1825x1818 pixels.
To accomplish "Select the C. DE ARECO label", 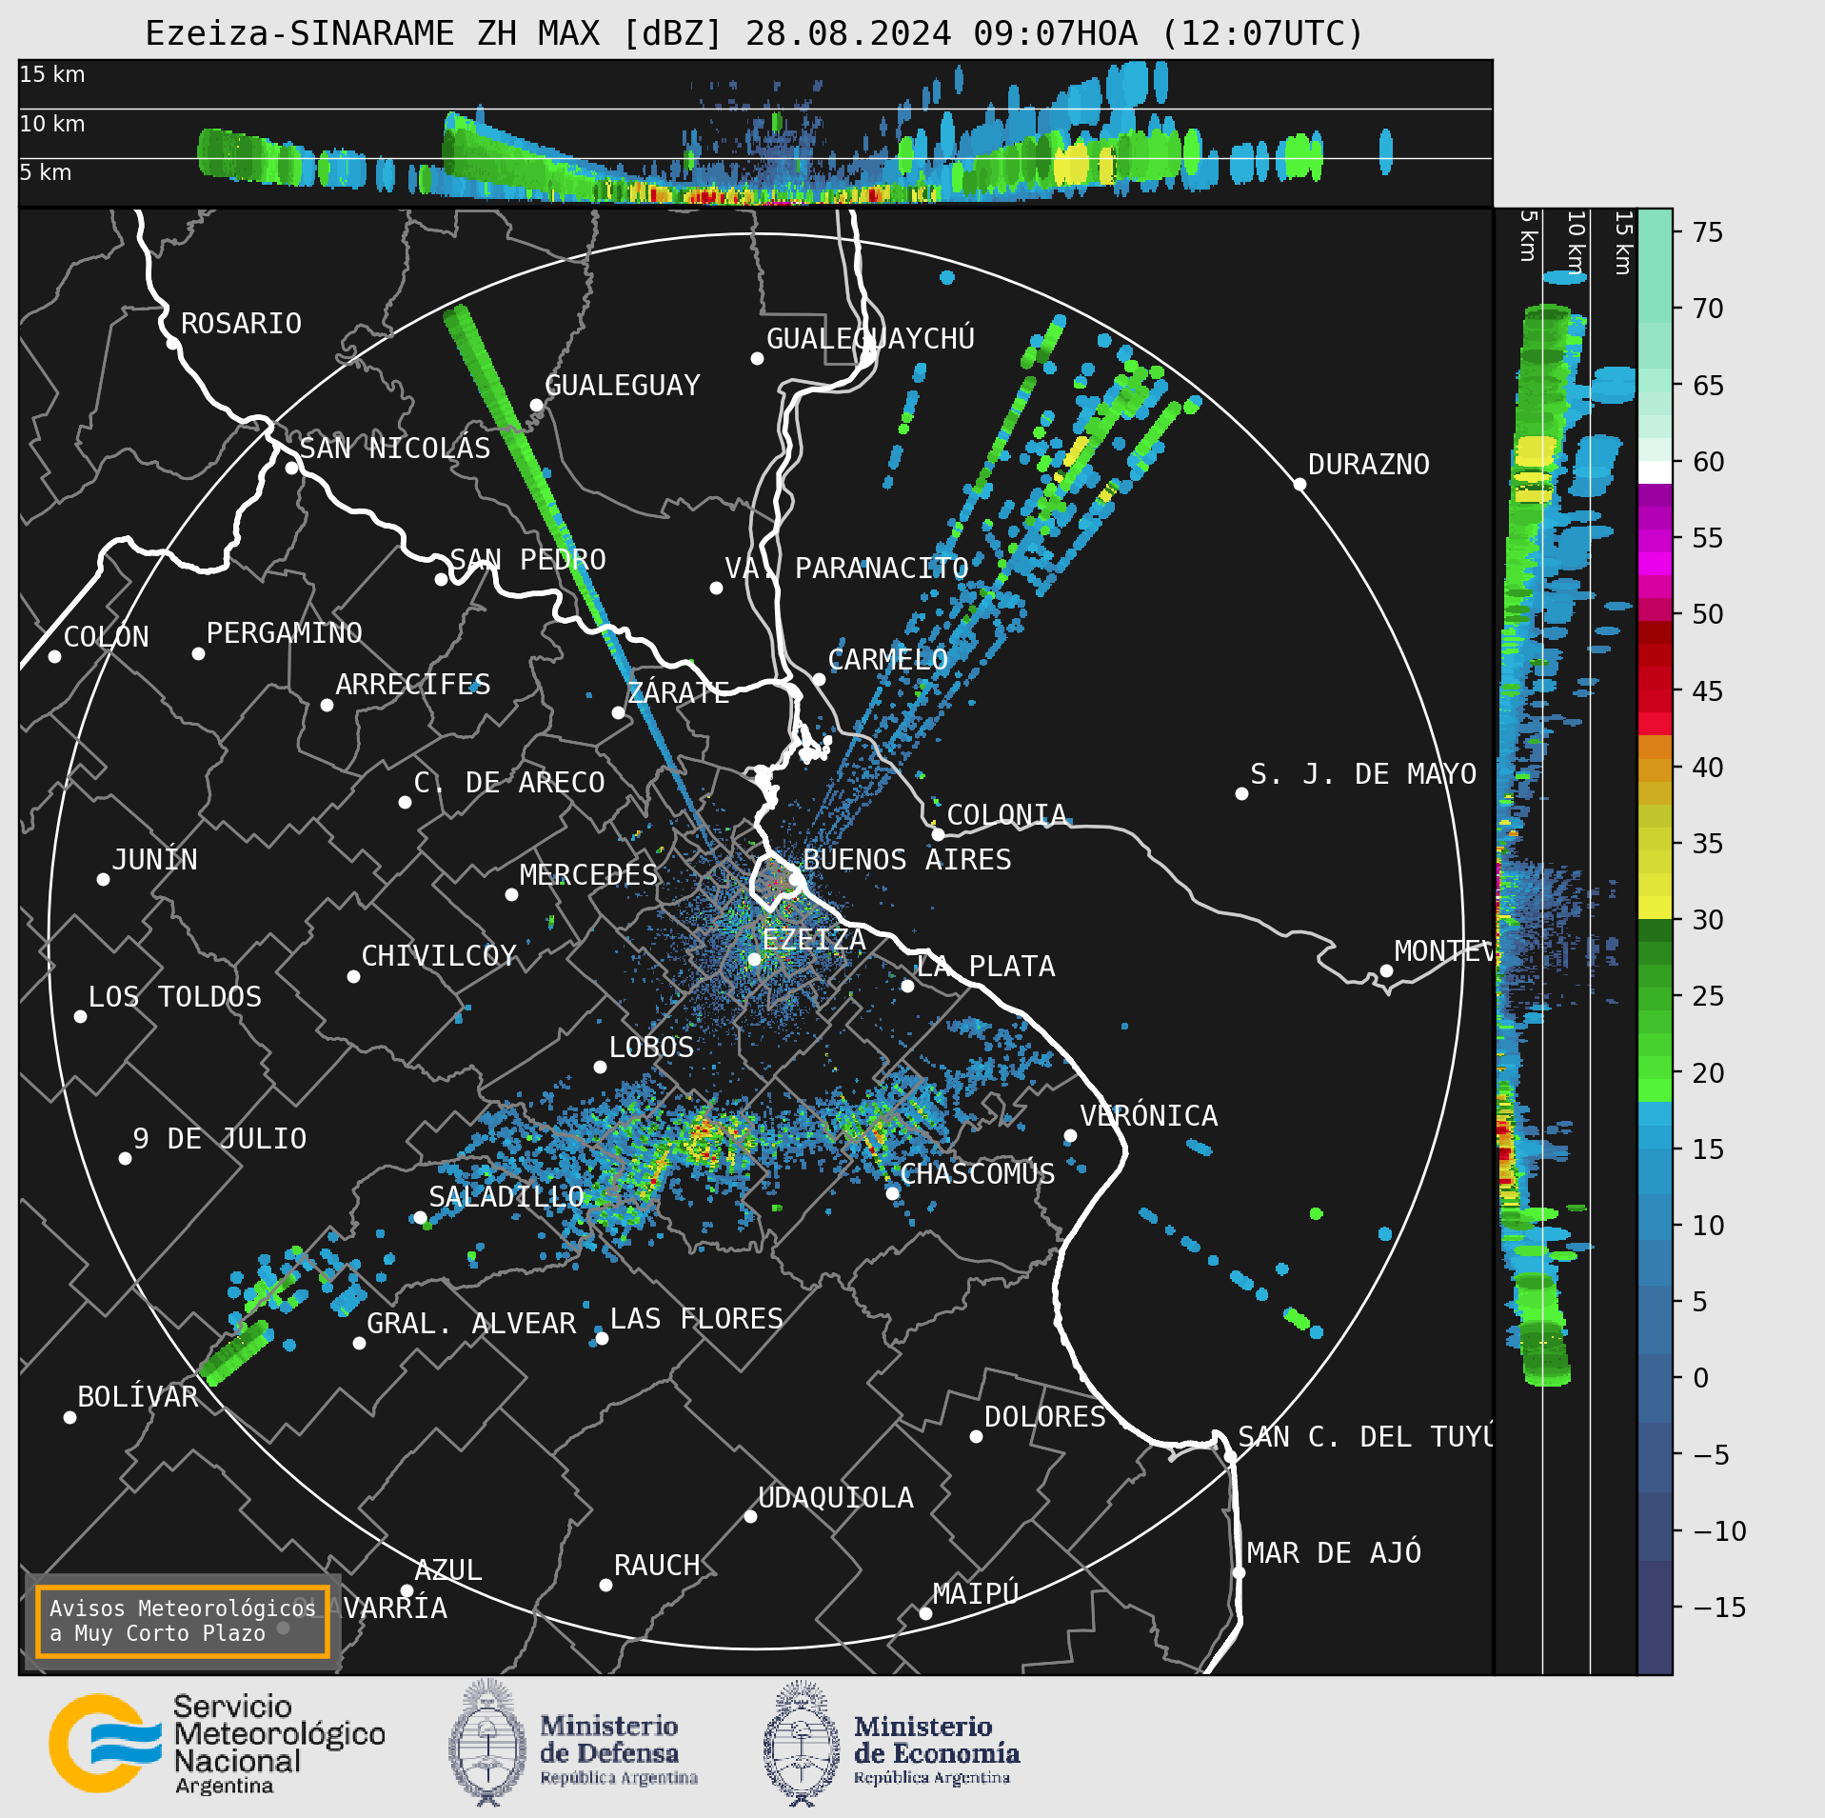I will tap(509, 783).
